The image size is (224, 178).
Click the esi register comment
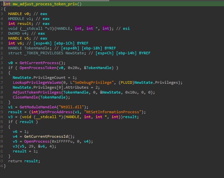pos(126,29)
